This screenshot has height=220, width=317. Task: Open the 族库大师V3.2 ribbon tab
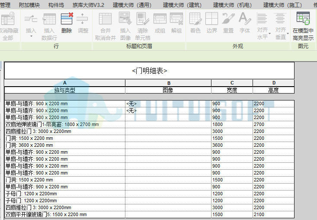click(x=88, y=5)
